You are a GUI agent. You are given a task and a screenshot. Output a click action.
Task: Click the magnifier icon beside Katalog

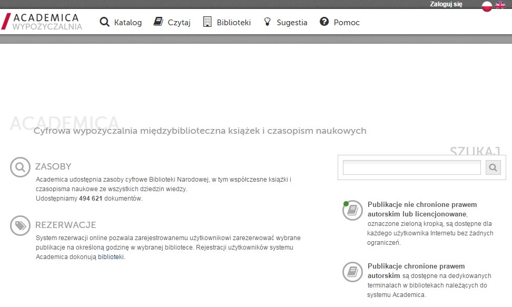pyautogui.click(x=104, y=22)
